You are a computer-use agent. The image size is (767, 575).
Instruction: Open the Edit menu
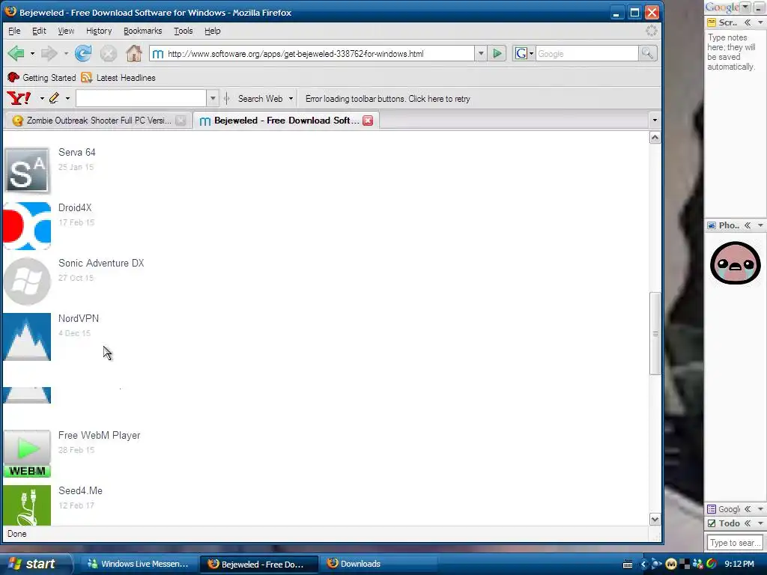click(x=39, y=31)
